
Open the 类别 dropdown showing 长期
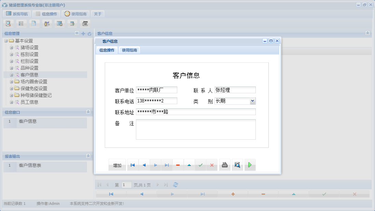(x=252, y=101)
